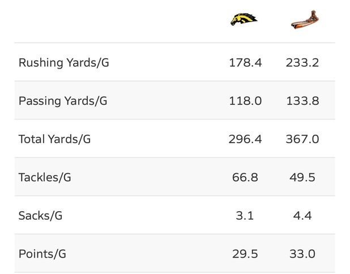The image size is (350, 274).
Task: Select the Total Yards/G row label
Action: tap(55, 139)
